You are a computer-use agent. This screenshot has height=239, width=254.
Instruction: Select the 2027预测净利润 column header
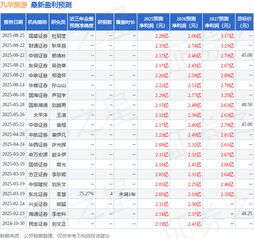pyautogui.click(x=219, y=22)
